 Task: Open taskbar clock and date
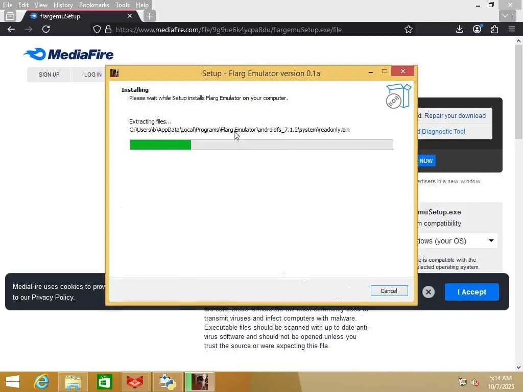[x=501, y=382]
